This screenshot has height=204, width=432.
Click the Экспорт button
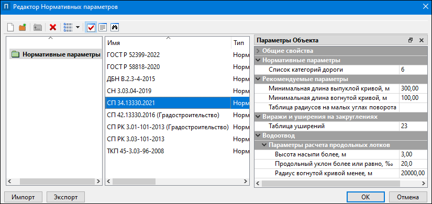[65, 197]
